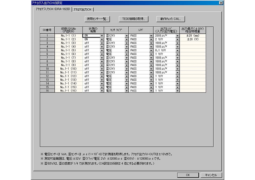255x180 pixels.
Task: Open measurement off dropdown for channel 16
Action: pos(102,91)
